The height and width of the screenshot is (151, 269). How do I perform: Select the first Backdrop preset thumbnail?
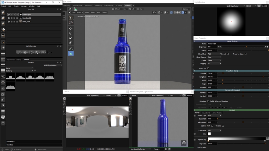click(x=10, y=77)
